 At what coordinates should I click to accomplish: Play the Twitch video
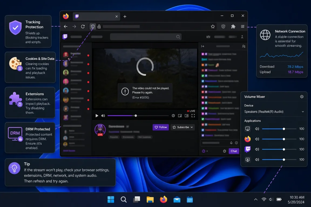97,116
